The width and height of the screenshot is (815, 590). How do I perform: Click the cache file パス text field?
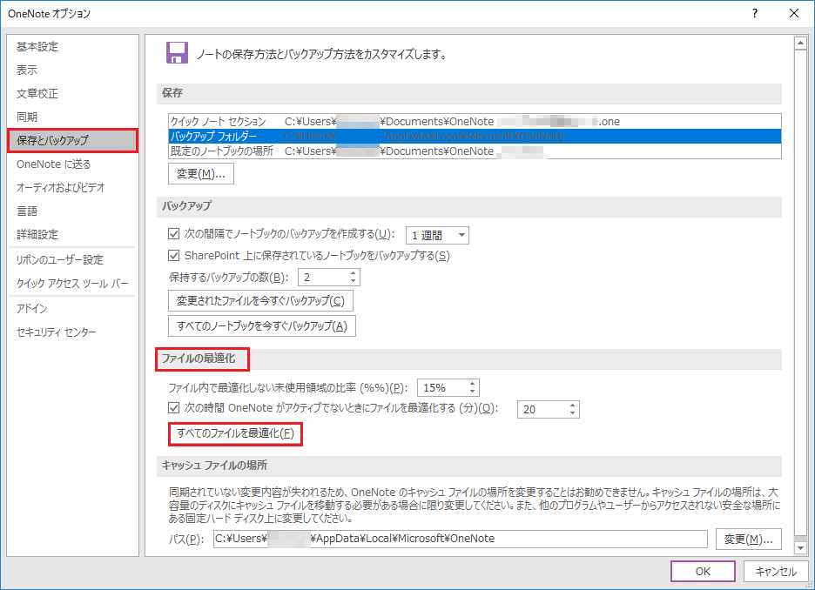(x=461, y=539)
